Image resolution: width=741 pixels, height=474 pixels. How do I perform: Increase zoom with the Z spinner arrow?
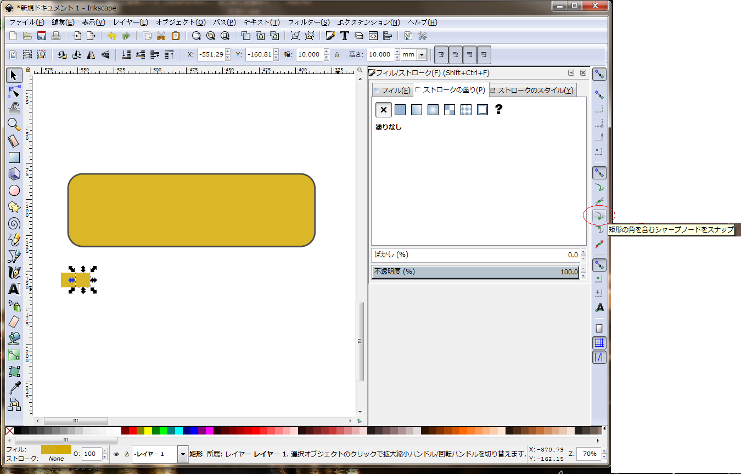coord(604,452)
